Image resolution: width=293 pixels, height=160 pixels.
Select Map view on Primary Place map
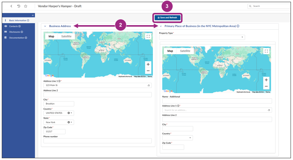tap(170, 51)
